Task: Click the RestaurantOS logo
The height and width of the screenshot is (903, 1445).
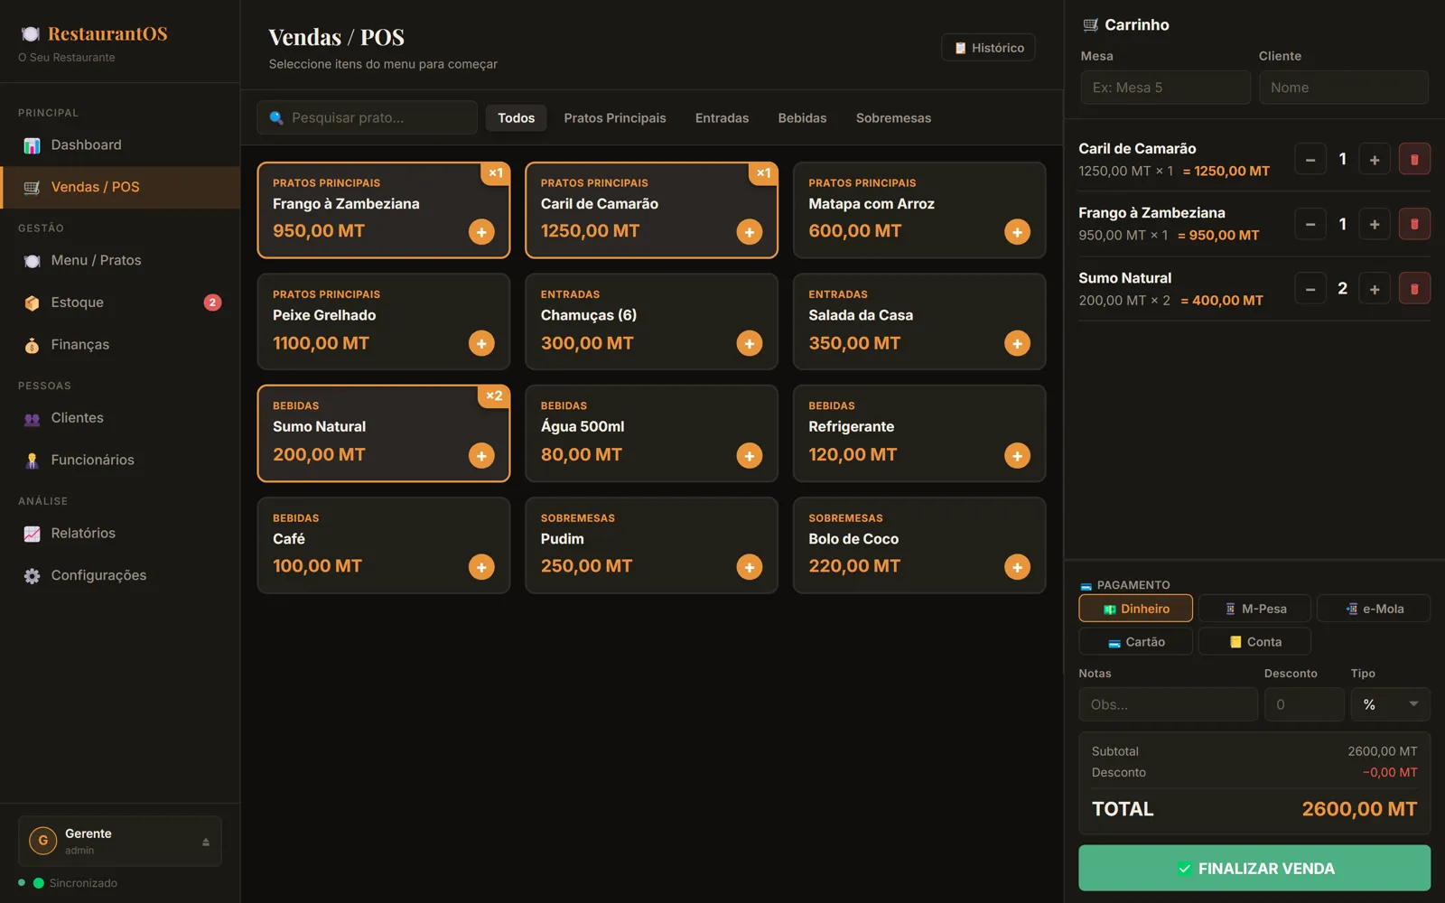Action: point(94,34)
